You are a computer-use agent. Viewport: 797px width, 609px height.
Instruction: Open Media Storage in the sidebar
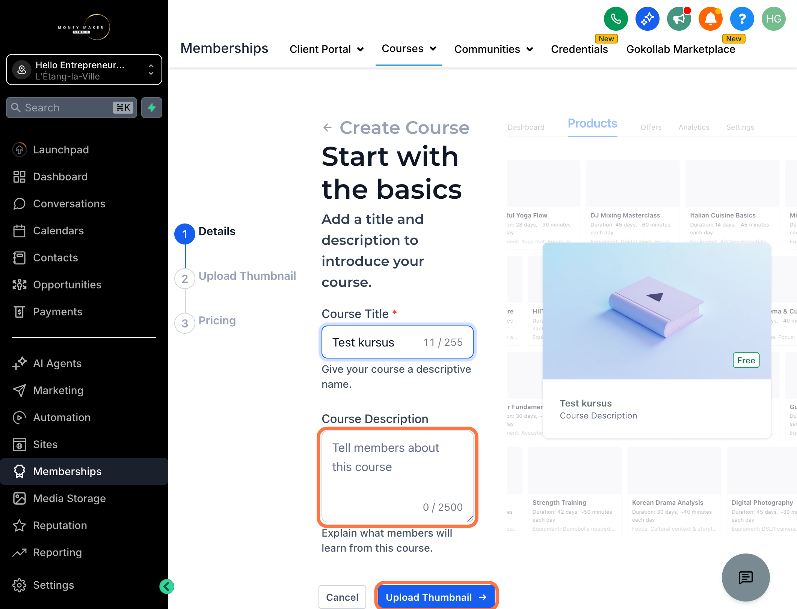click(84, 498)
